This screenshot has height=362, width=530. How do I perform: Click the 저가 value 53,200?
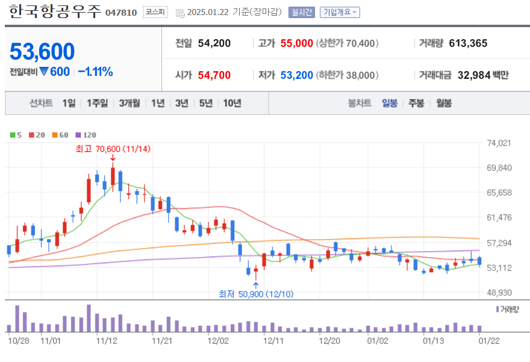297,75
